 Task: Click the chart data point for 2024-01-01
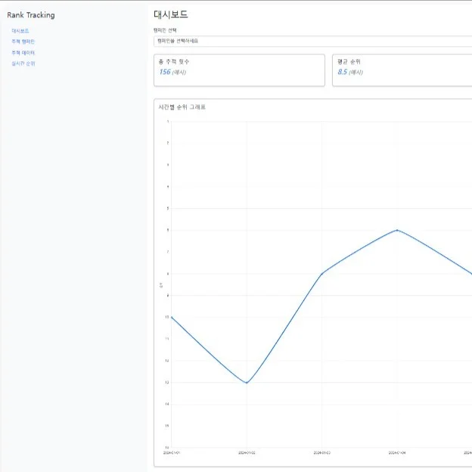tap(172, 317)
